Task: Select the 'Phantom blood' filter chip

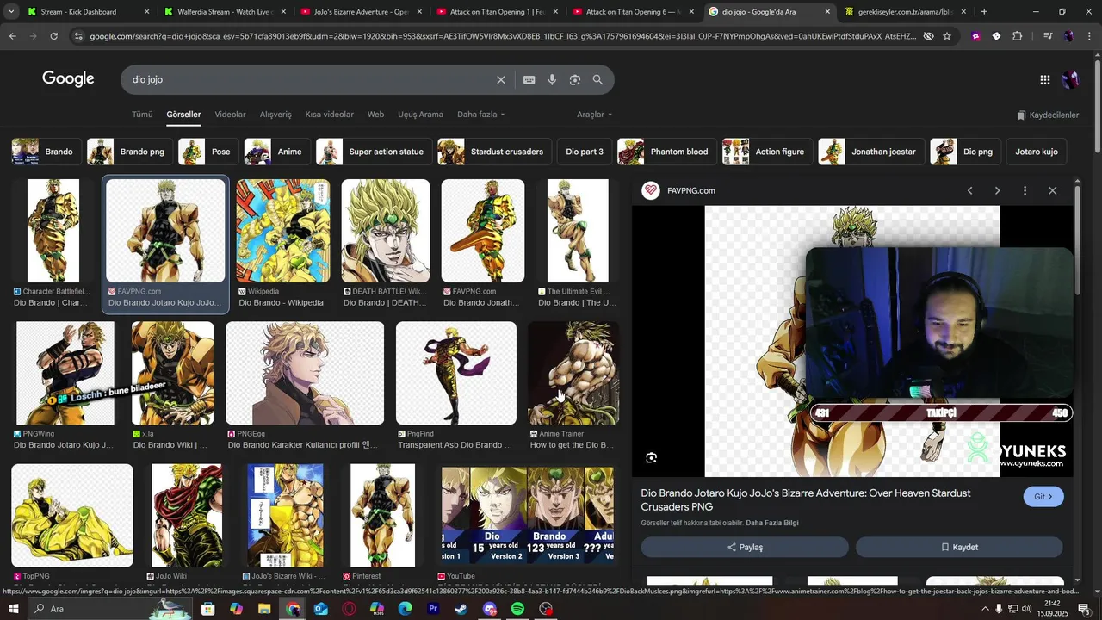Action: (666, 152)
